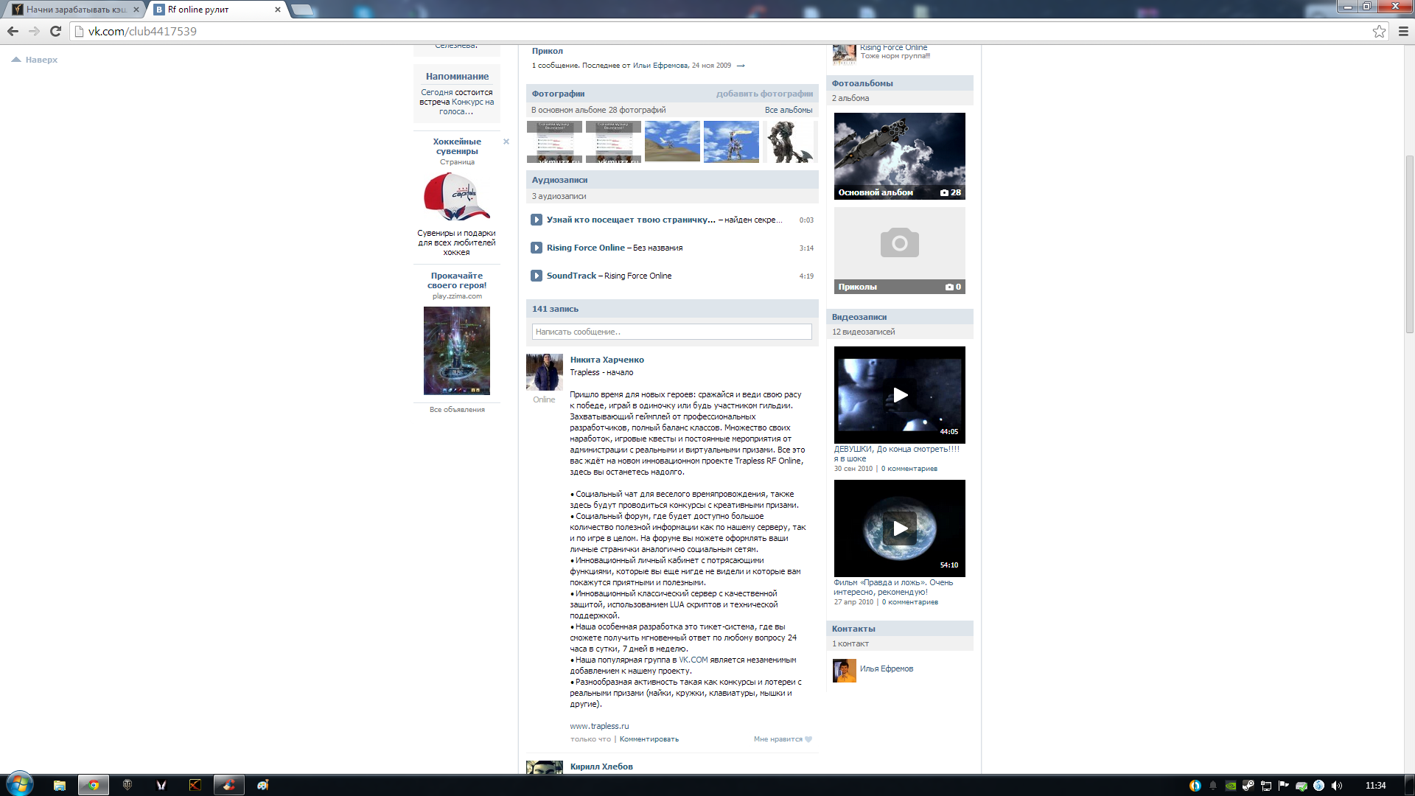Open the 'Контакты' section header
Image resolution: width=1415 pixels, height=796 pixels.
coord(853,629)
